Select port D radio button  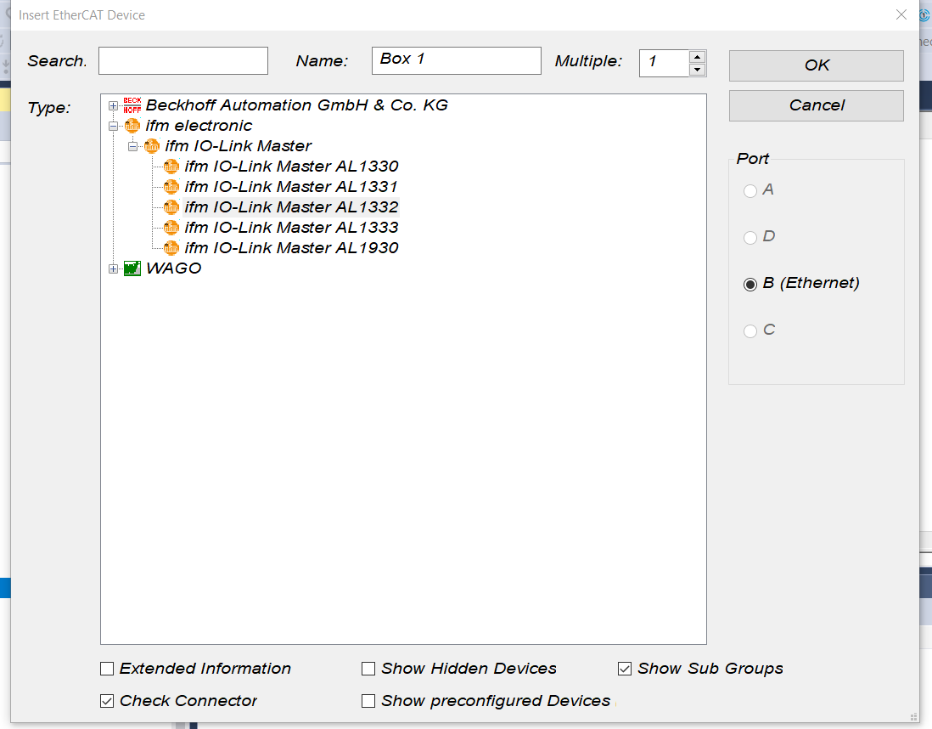[x=750, y=237]
